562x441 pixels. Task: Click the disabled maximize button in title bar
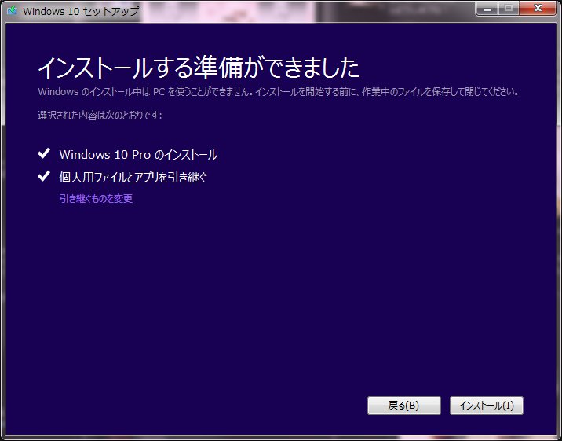click(509, 8)
